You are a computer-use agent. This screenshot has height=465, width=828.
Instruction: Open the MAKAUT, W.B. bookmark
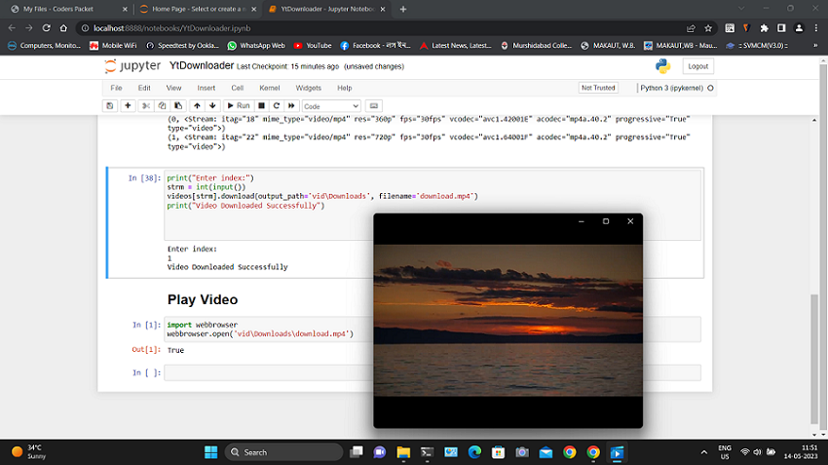pyautogui.click(x=608, y=46)
